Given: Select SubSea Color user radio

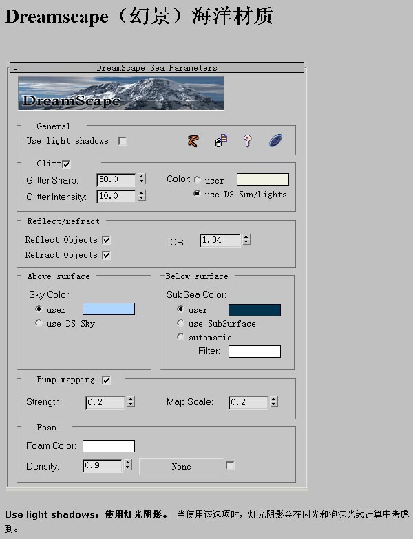Looking at the screenshot, I should pos(180,309).
